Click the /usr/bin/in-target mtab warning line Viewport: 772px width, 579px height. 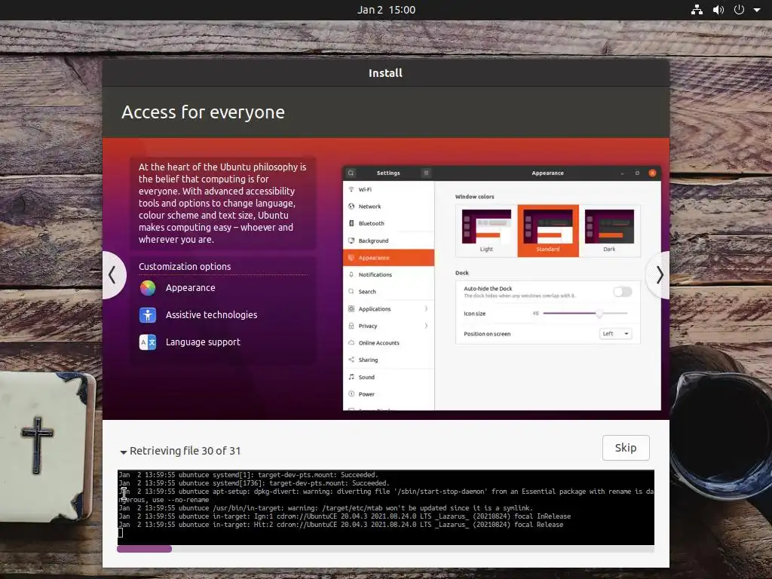(326, 508)
